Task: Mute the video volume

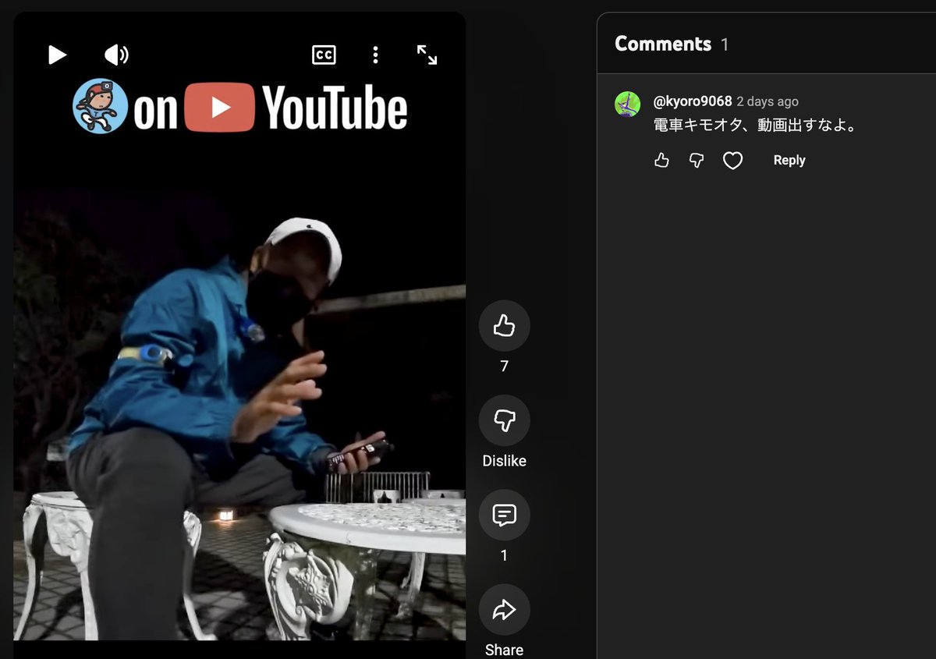Action: pyautogui.click(x=116, y=55)
